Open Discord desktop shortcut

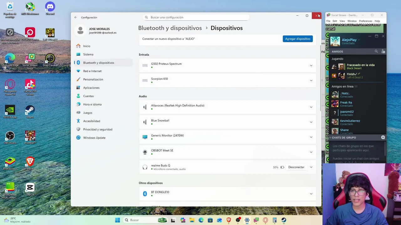50,9
